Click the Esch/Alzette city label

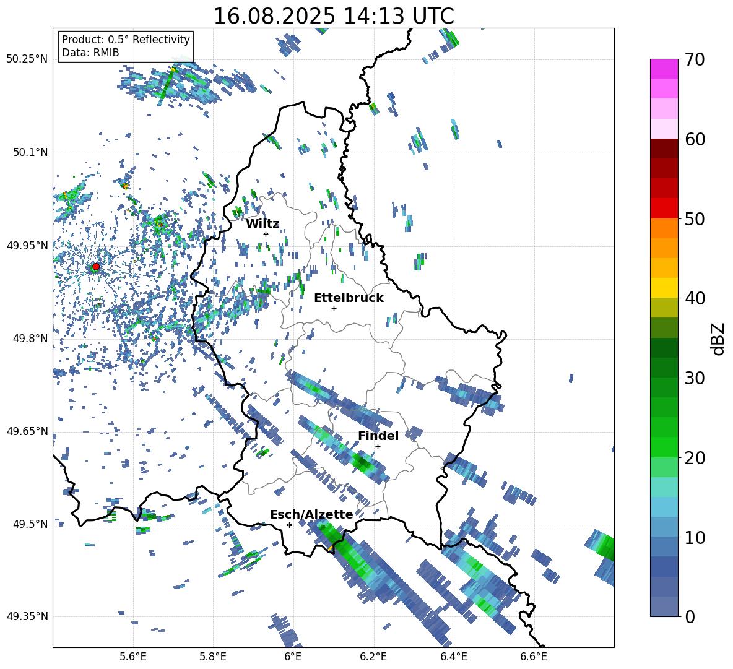(x=311, y=515)
